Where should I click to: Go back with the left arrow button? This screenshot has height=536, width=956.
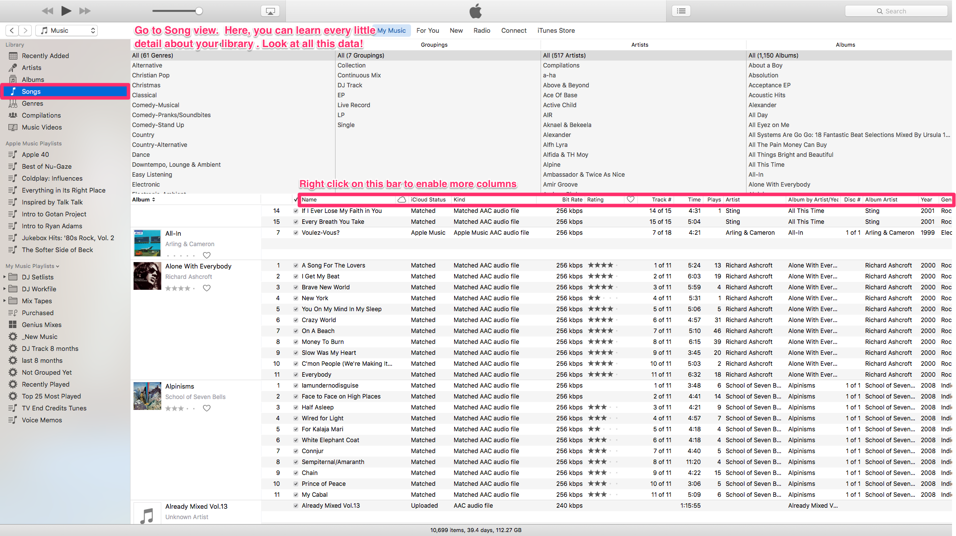[x=12, y=31]
